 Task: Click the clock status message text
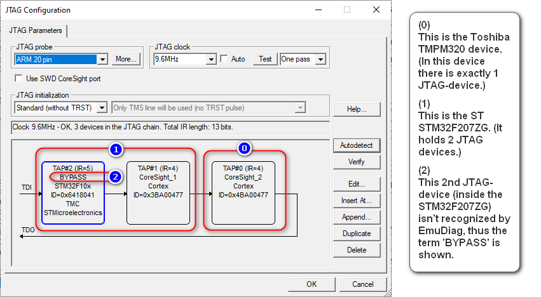[123, 127]
